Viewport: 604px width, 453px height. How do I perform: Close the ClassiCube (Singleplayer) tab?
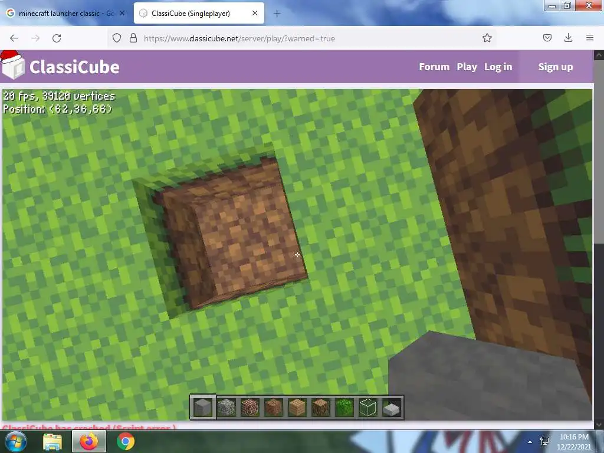coord(255,13)
